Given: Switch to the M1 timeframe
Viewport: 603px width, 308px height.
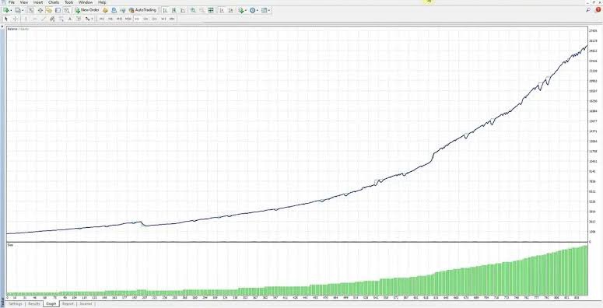Looking at the screenshot, I should (x=101, y=19).
